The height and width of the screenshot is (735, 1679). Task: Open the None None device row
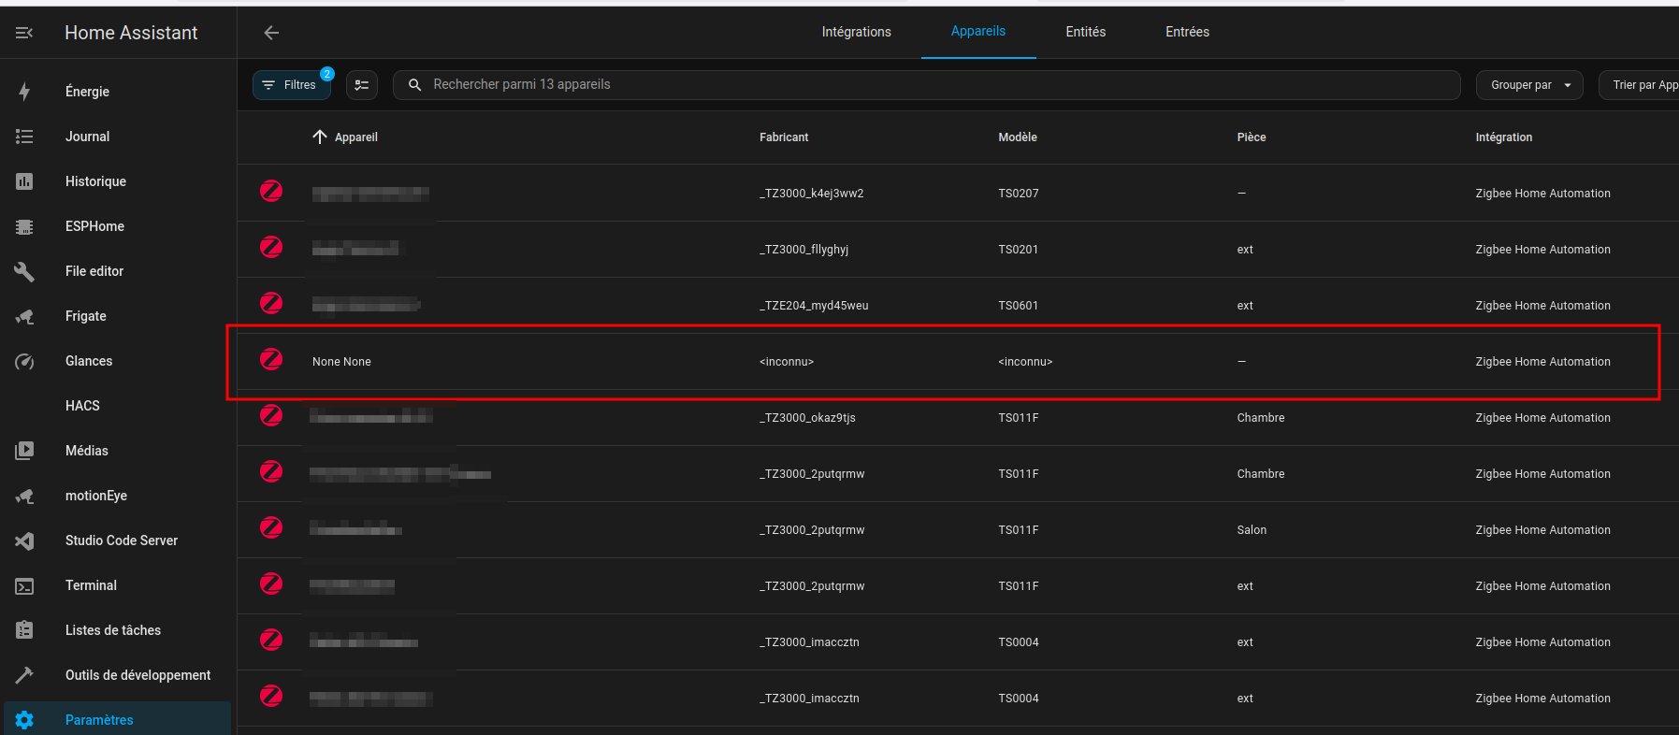click(x=958, y=362)
